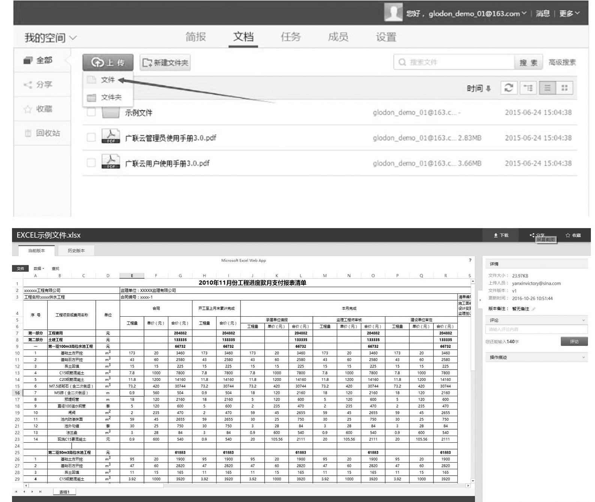Share the Excel file with 分享
The image size is (595, 502).
point(537,235)
